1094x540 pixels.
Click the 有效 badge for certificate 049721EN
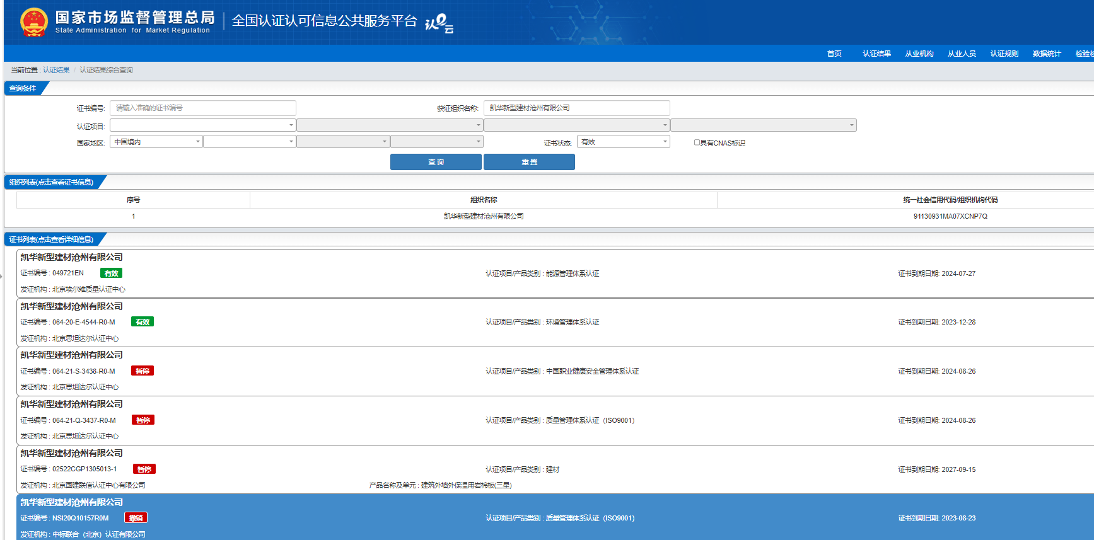(111, 273)
